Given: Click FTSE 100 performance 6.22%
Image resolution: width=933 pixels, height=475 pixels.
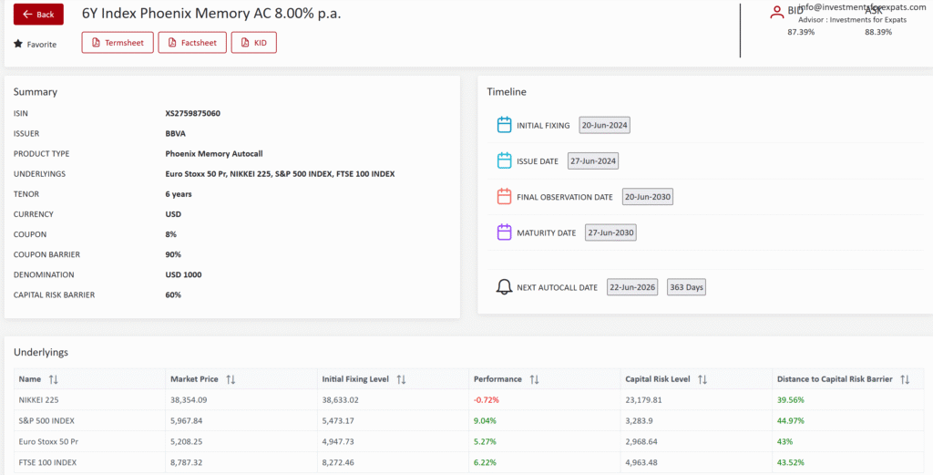Looking at the screenshot, I should coord(485,462).
